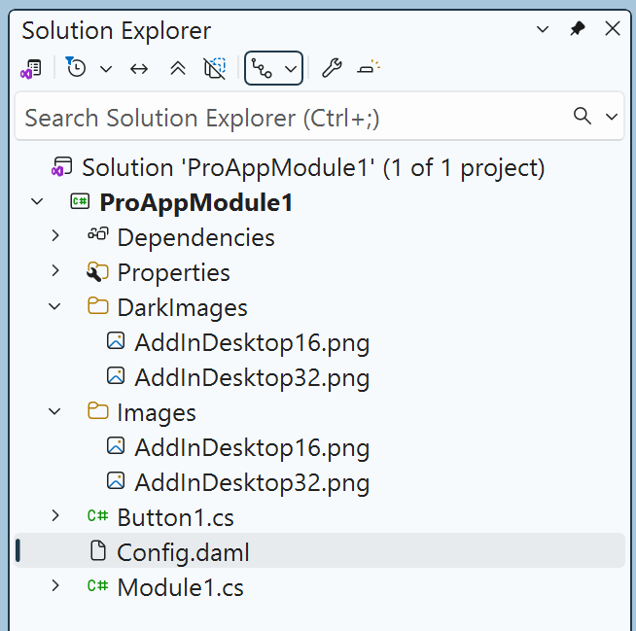This screenshot has height=631, width=636.
Task: Toggle Show All Files icon
Action: (215, 68)
